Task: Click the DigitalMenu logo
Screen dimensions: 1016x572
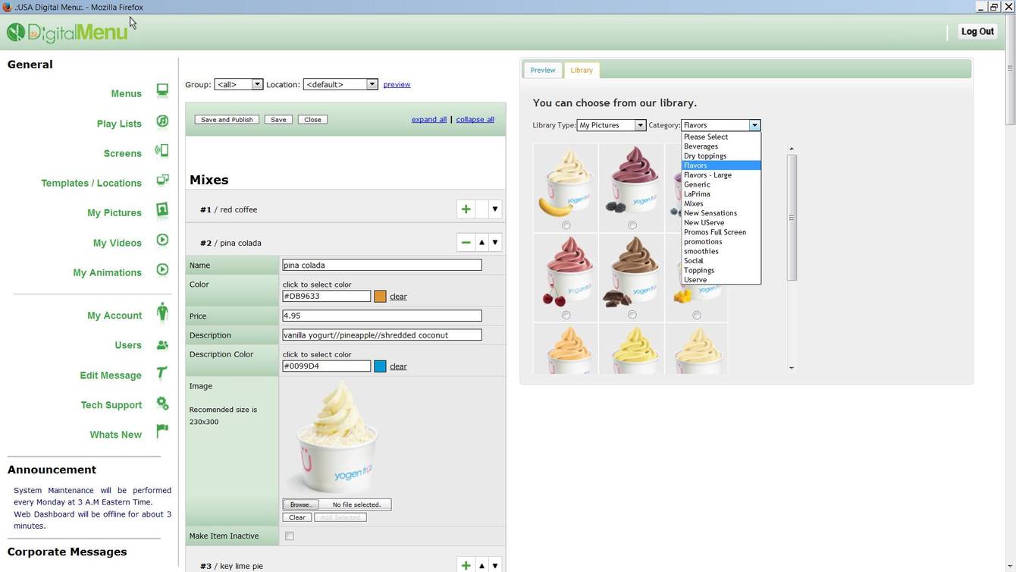Action: coord(67,32)
